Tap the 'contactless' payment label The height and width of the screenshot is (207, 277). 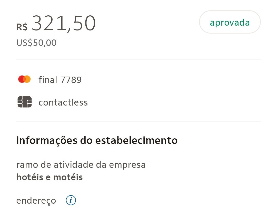(x=63, y=102)
